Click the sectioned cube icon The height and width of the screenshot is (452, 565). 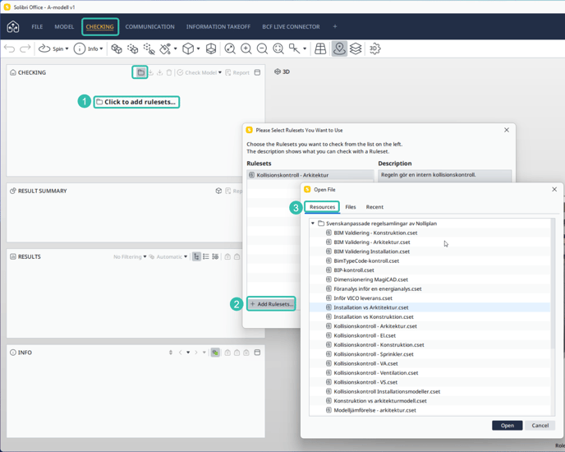click(x=211, y=48)
